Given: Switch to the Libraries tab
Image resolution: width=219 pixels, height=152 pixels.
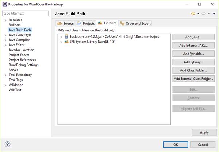Looking at the screenshot, I should tap(107, 23).
